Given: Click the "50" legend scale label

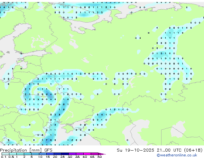Looking at the screenshot, I should 99,157.
